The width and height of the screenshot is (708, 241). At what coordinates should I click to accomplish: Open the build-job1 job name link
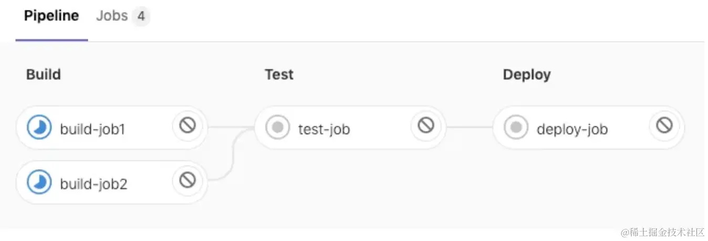(x=92, y=129)
